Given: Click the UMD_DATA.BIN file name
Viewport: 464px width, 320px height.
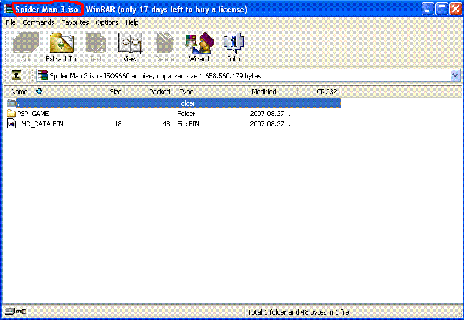Looking at the screenshot, I should [40, 124].
